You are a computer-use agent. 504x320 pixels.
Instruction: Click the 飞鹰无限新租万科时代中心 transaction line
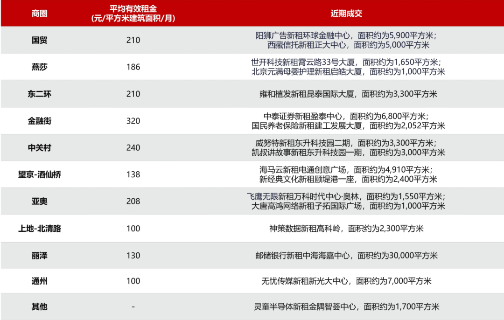click(346, 196)
